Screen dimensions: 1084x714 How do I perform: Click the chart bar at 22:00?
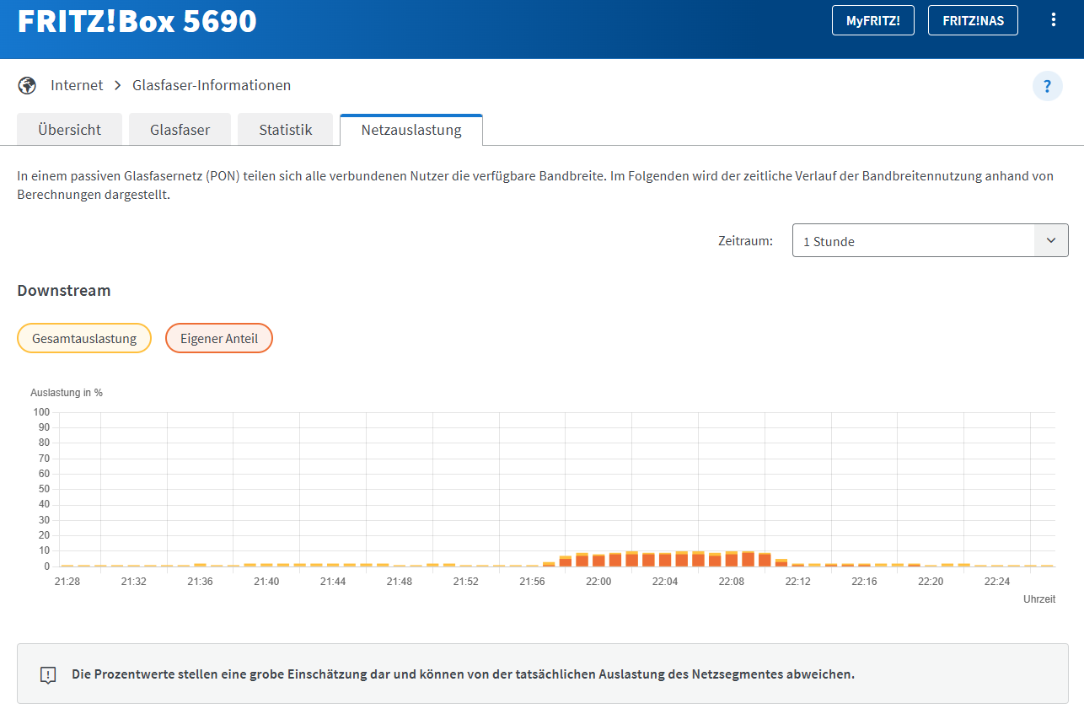(598, 561)
